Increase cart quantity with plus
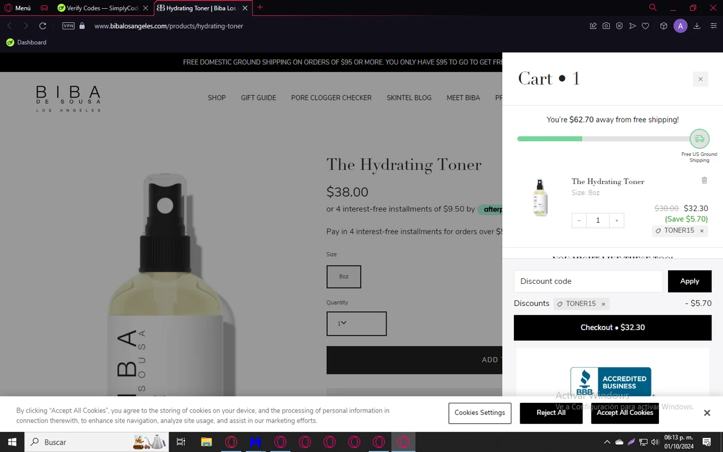This screenshot has height=452, width=723. click(616, 221)
